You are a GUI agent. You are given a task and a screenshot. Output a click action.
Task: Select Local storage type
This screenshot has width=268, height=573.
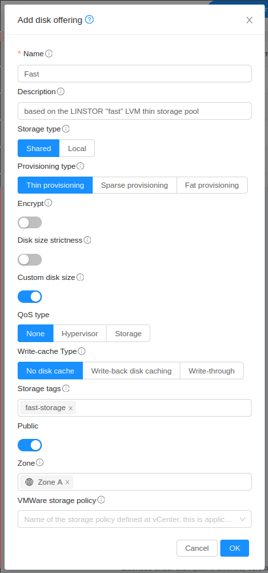(77, 148)
